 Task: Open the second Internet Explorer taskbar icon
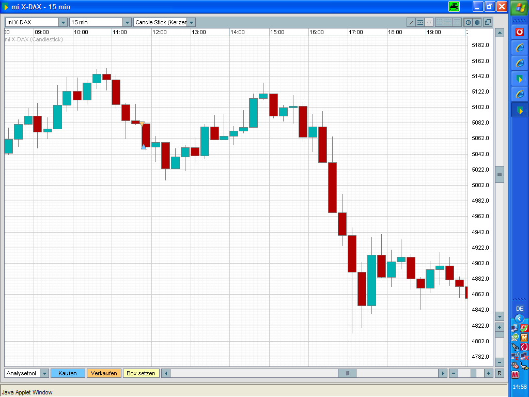[520, 63]
